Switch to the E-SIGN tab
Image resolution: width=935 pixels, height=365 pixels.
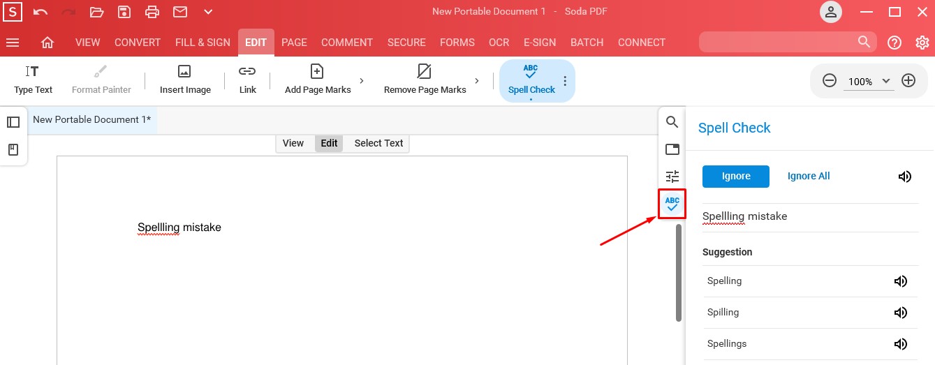pyautogui.click(x=540, y=43)
